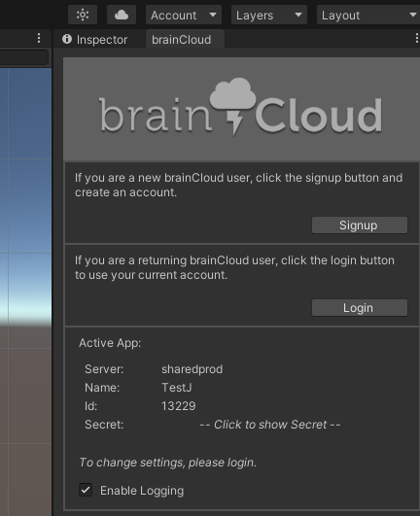Switch to the Inspector tab
Image resolution: width=420 pixels, height=516 pixels.
[95, 40]
